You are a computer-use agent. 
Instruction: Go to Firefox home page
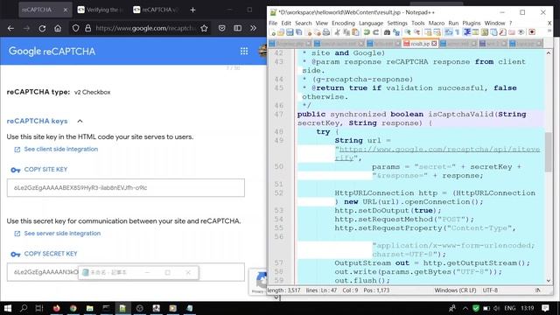(58, 28)
